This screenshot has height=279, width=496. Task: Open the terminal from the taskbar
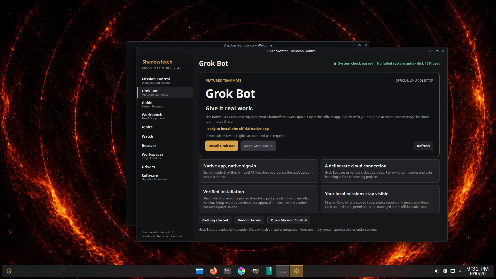coord(227,271)
